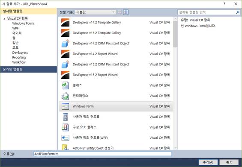Choose the 클래스 (Class) template icon
This screenshot has width=242, height=167.
tap(65, 85)
